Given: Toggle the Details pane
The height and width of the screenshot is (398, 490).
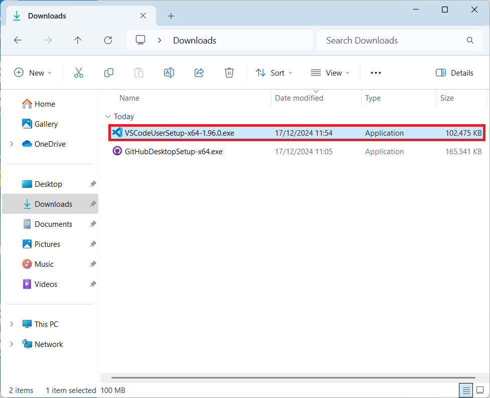Looking at the screenshot, I should (x=454, y=73).
